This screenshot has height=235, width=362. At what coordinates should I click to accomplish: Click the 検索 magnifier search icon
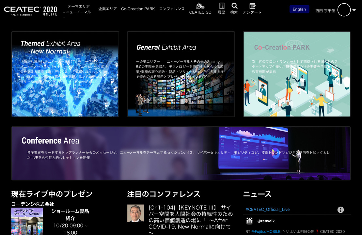tap(234, 6)
